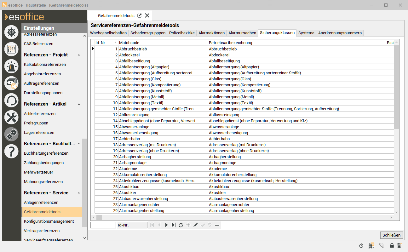Open Darstellungsoptionen in the sidebar

(43, 93)
